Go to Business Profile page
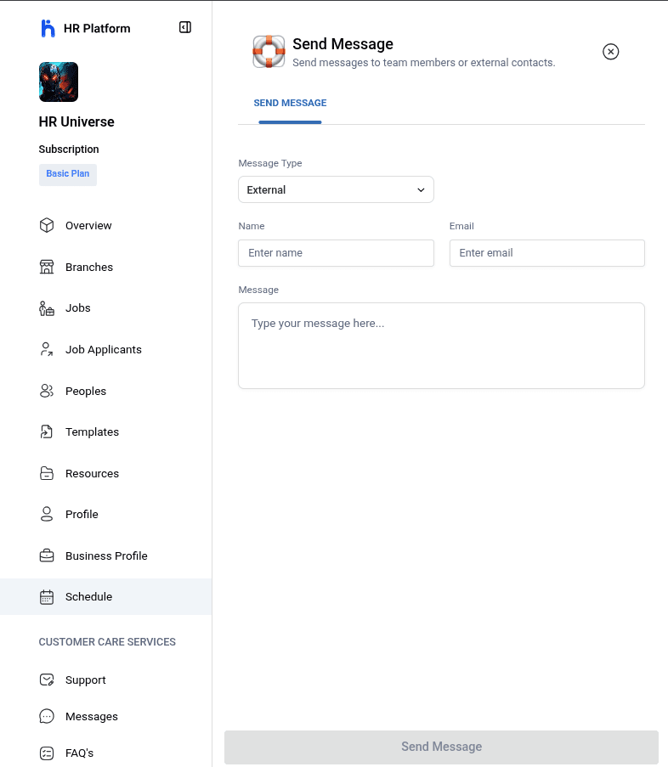Image resolution: width=668 pixels, height=767 pixels. (x=106, y=556)
